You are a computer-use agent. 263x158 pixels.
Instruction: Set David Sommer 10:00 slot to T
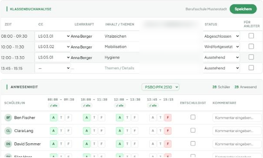94,144
